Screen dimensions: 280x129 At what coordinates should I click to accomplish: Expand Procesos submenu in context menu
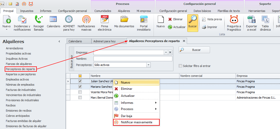[x=136, y=109]
